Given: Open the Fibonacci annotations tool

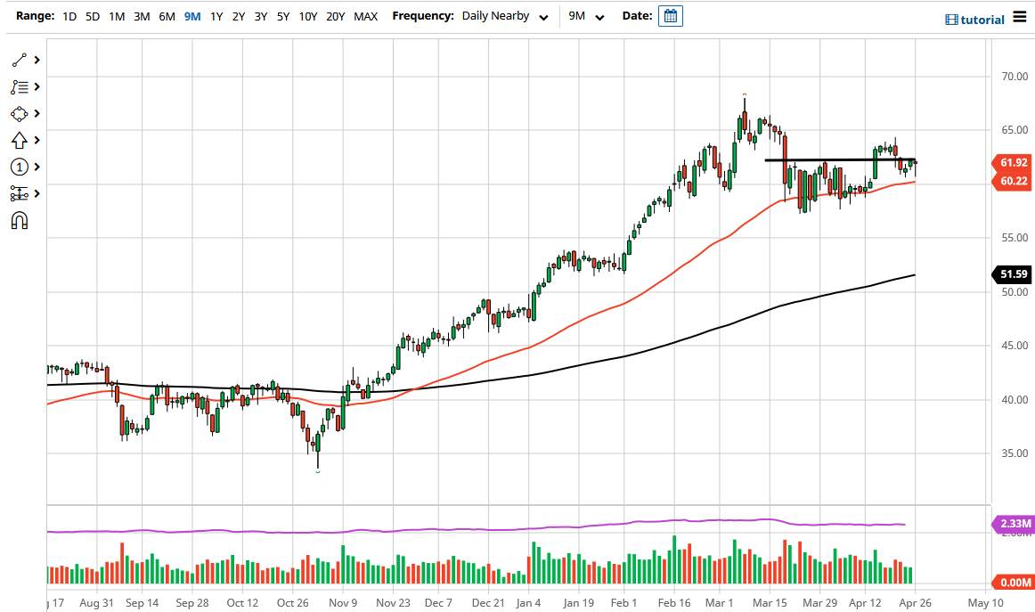Looking at the screenshot, I should point(18,86).
